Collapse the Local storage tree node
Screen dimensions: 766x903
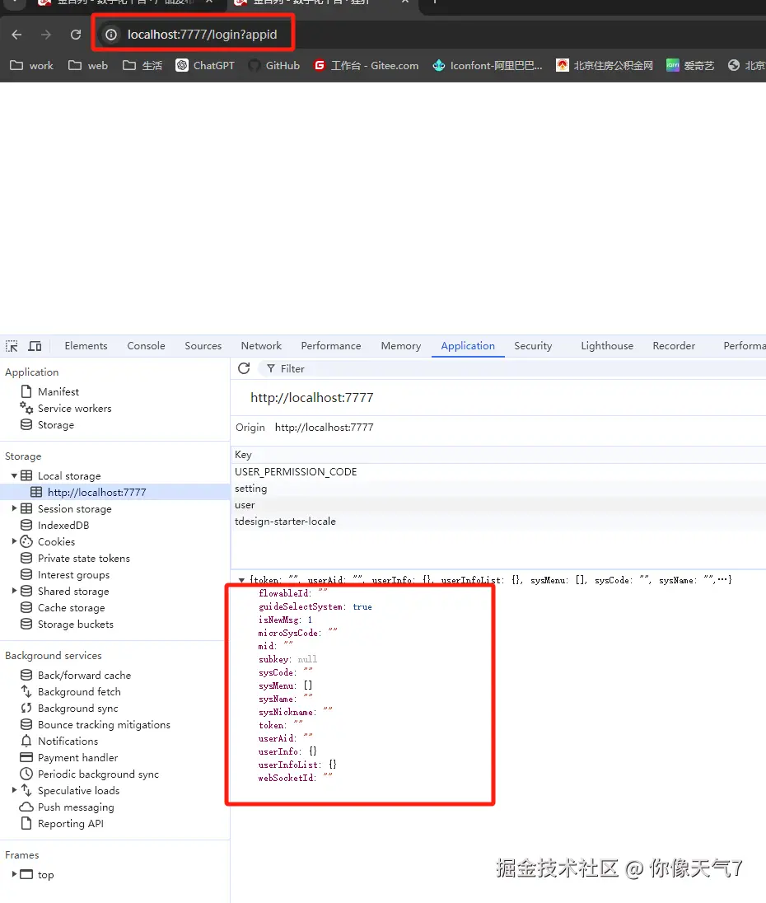pos(14,475)
